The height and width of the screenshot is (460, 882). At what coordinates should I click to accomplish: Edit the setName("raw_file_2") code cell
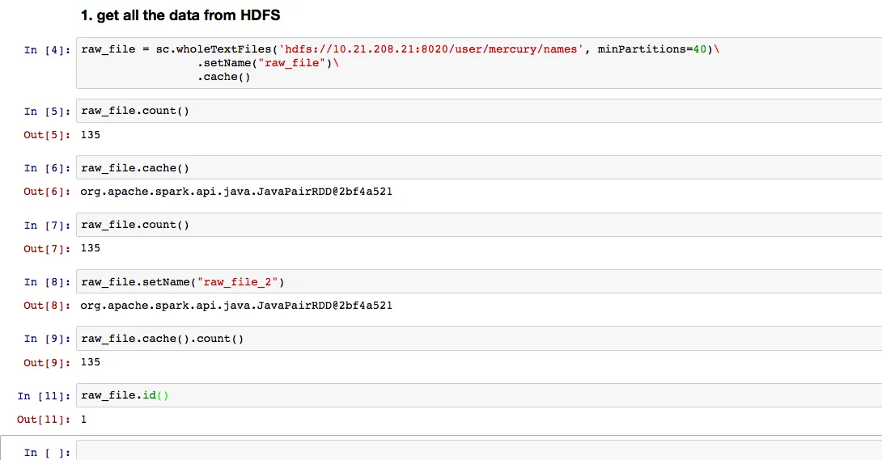click(477, 281)
